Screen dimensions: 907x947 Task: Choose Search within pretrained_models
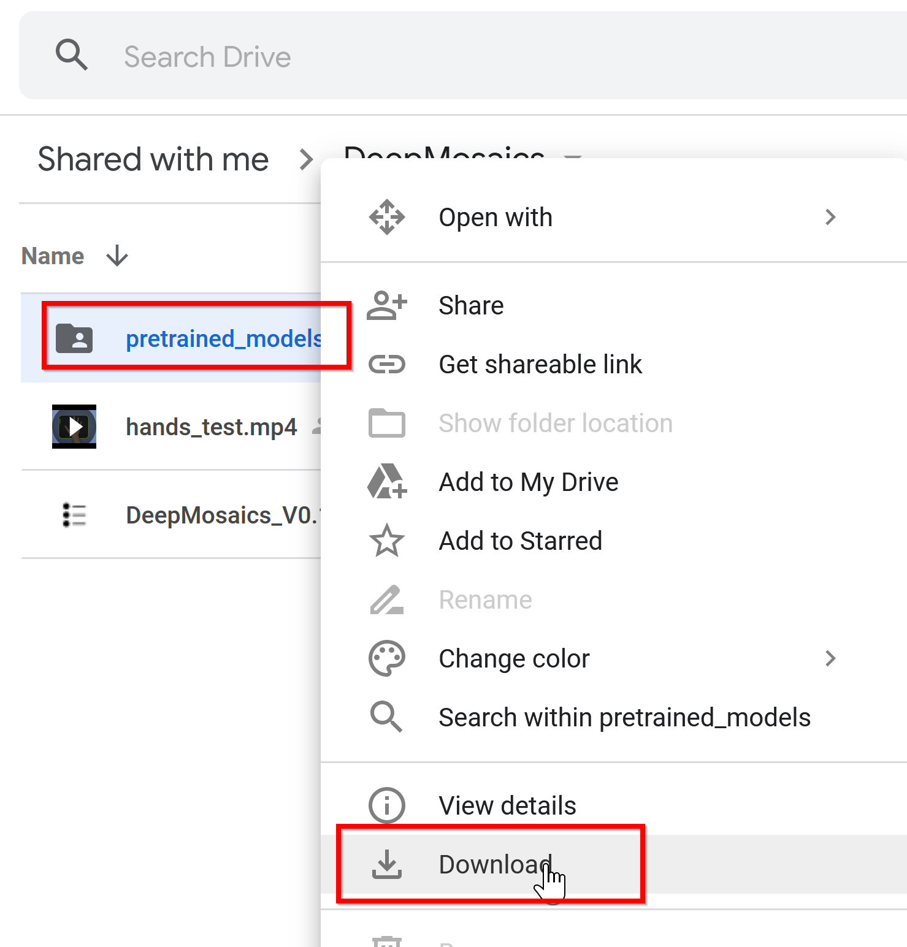[624, 717]
